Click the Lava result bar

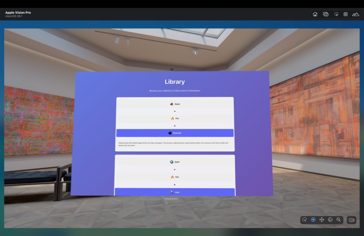pyautogui.click(x=175, y=192)
